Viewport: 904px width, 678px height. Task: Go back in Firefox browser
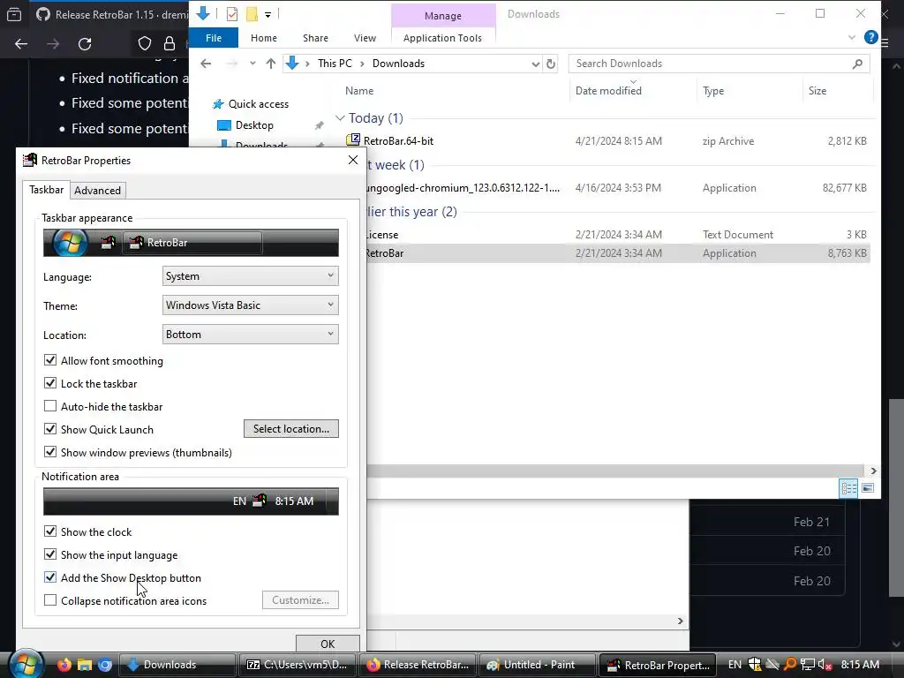click(x=21, y=44)
